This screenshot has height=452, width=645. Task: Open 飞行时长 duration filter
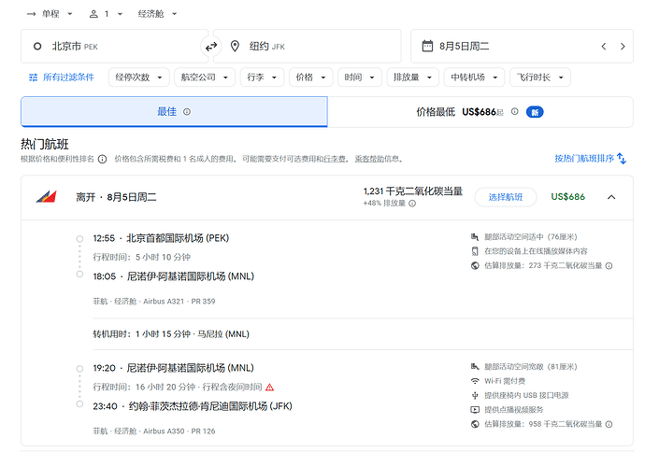pyautogui.click(x=540, y=78)
